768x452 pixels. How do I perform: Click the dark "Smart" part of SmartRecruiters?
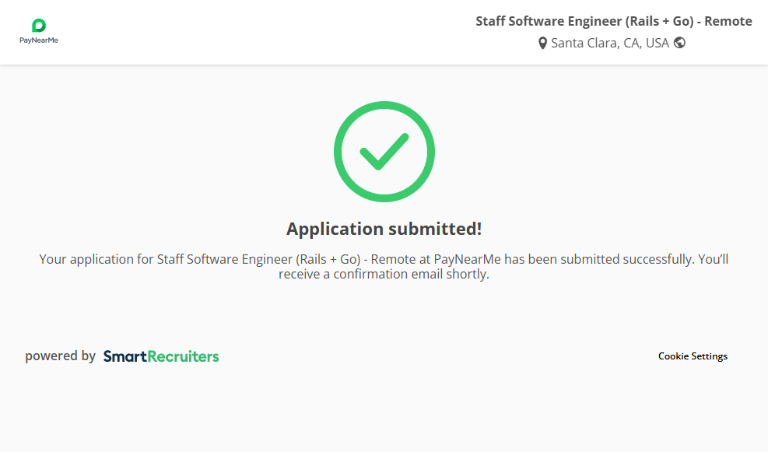(124, 356)
